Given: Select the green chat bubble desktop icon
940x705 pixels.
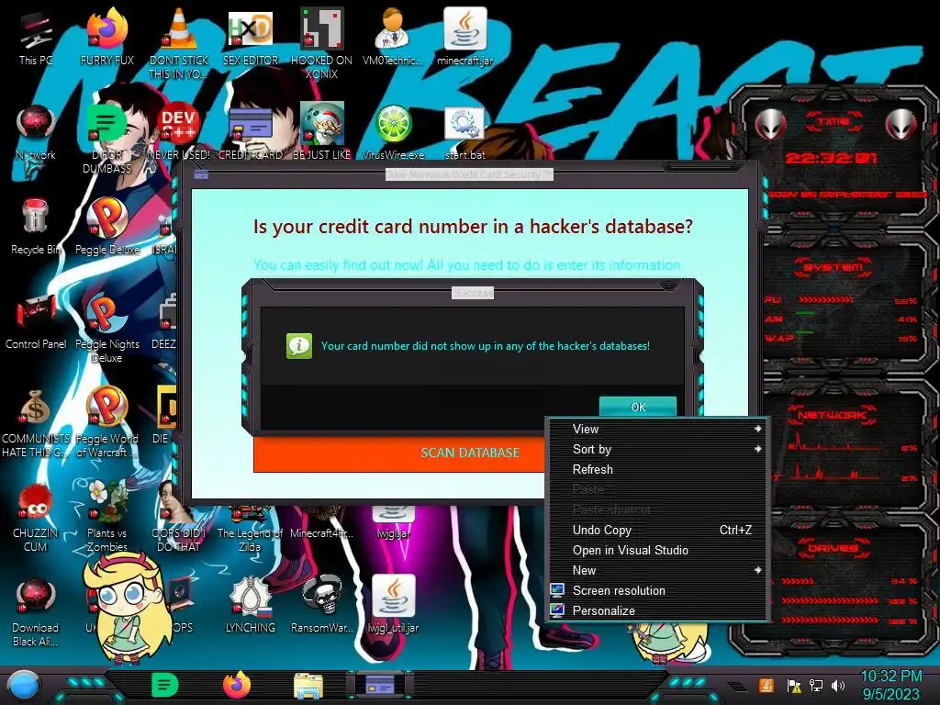Looking at the screenshot, I should (106, 124).
